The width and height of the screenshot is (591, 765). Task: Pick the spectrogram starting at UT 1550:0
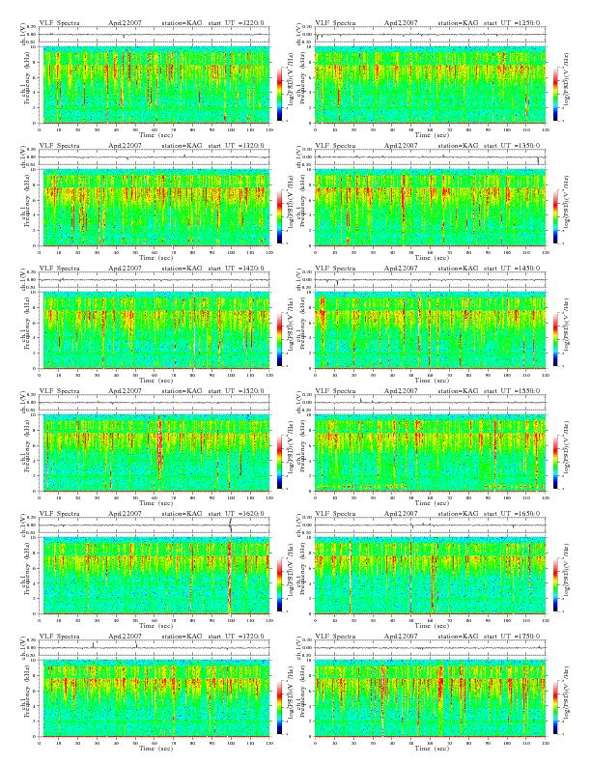point(430,453)
